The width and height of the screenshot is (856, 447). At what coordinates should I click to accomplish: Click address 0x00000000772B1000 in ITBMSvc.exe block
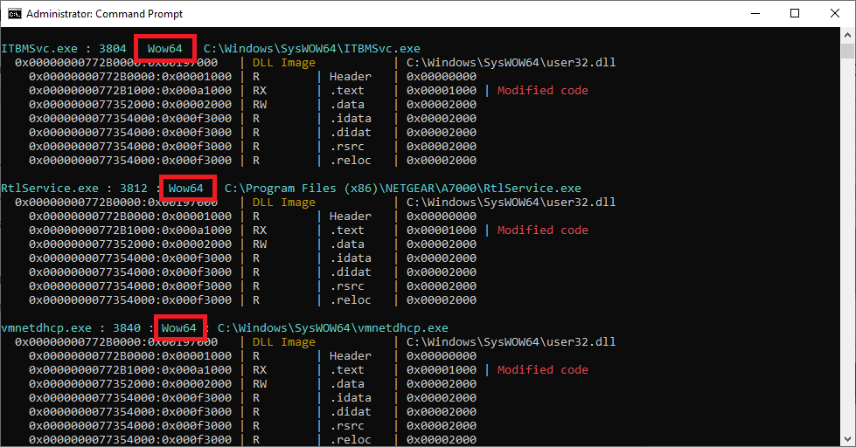[x=92, y=91]
